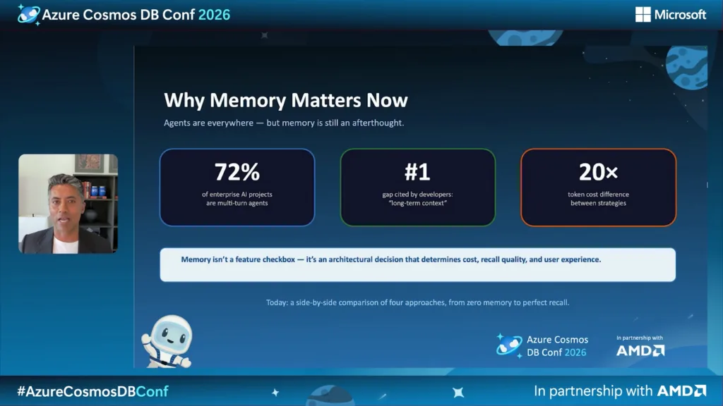Click 'token cost difference' caption
Image resolution: width=723 pixels, height=406 pixels.
[599, 198]
